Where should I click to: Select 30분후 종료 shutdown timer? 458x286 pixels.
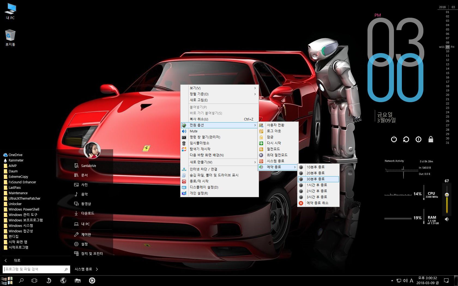[318, 179]
